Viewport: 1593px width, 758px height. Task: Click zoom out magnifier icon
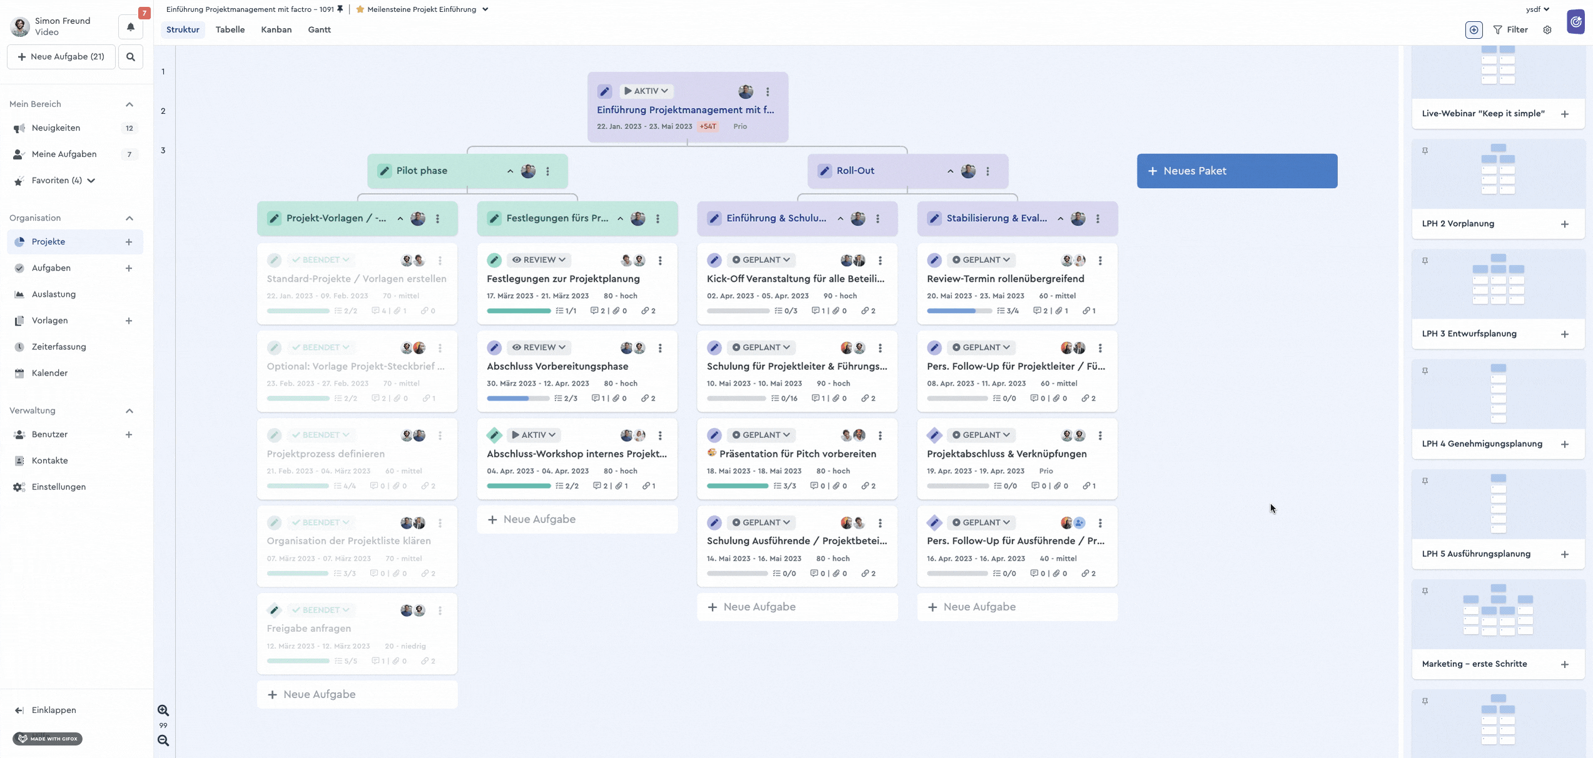[x=163, y=741]
